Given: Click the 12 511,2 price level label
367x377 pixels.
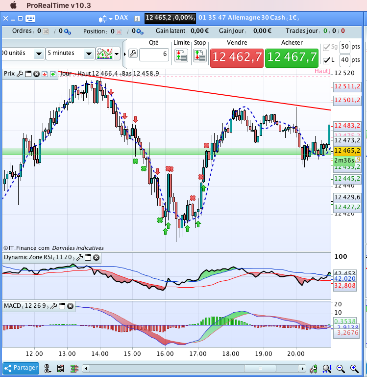Looking at the screenshot, I should (347, 86).
